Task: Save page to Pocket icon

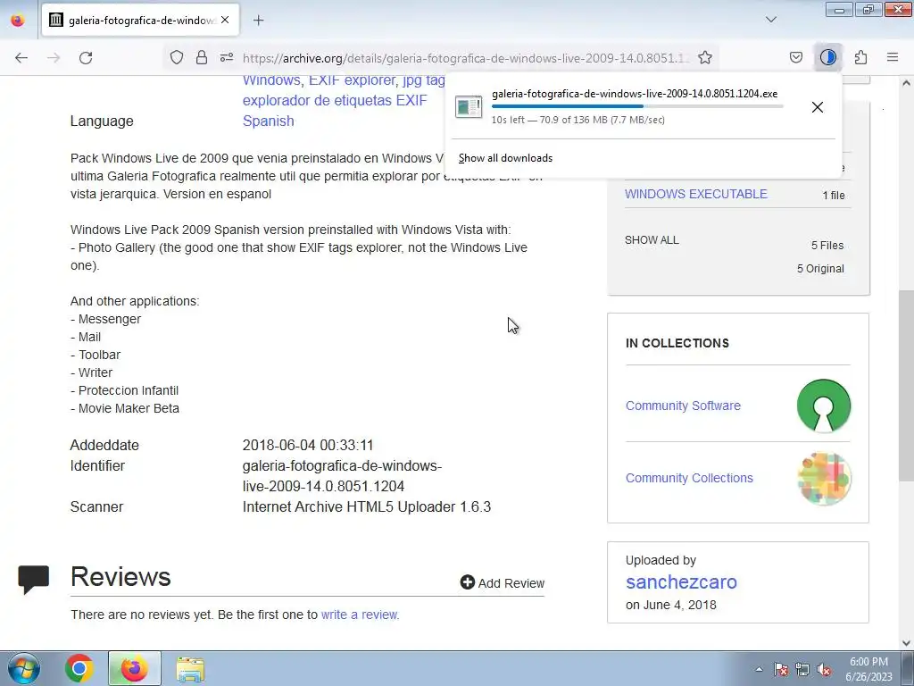Action: click(x=795, y=57)
